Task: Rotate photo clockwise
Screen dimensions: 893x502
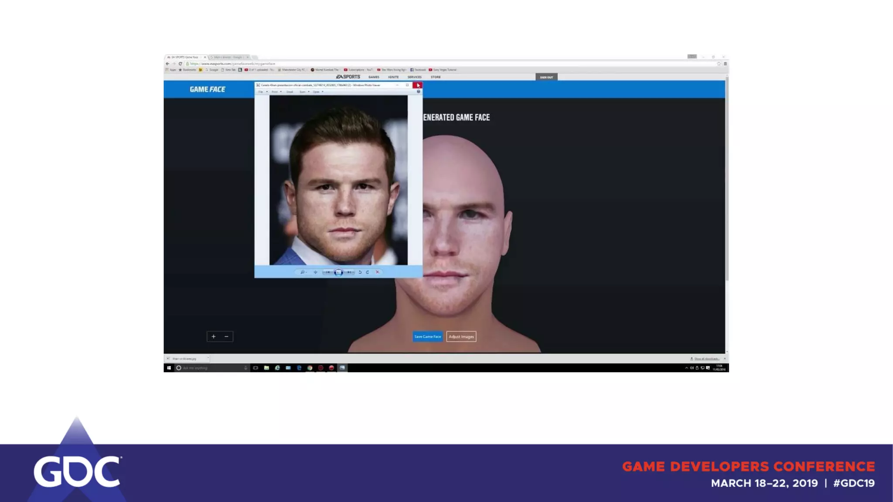Action: (368, 272)
